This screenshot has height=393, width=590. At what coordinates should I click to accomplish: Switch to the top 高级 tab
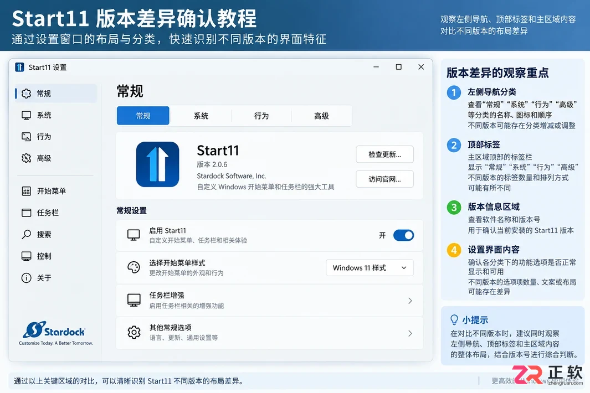(321, 116)
